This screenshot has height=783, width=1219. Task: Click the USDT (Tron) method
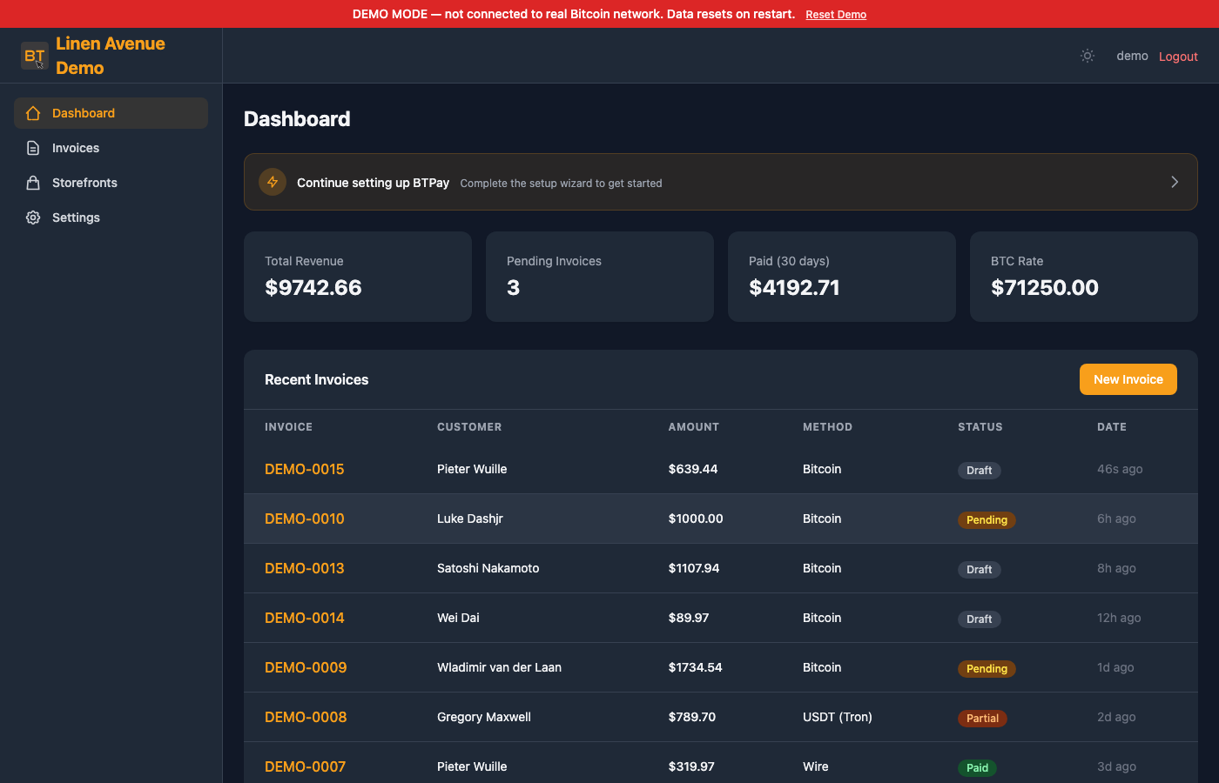tap(838, 717)
